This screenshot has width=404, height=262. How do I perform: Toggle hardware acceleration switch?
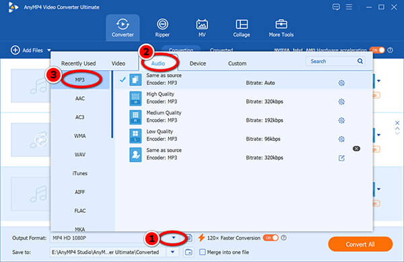point(376,51)
